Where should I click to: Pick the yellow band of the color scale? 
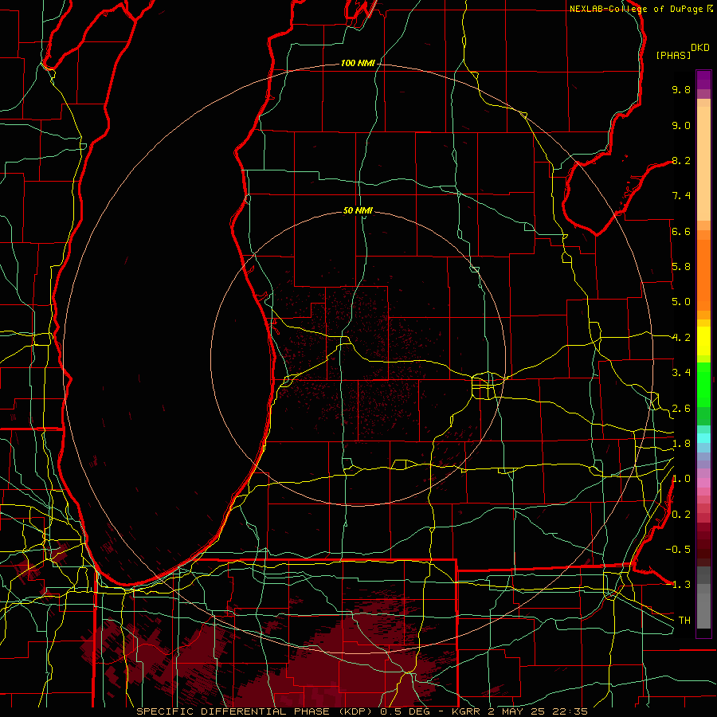[x=703, y=341]
